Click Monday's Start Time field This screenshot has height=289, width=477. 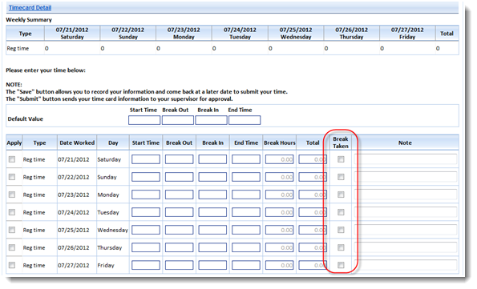(x=146, y=195)
